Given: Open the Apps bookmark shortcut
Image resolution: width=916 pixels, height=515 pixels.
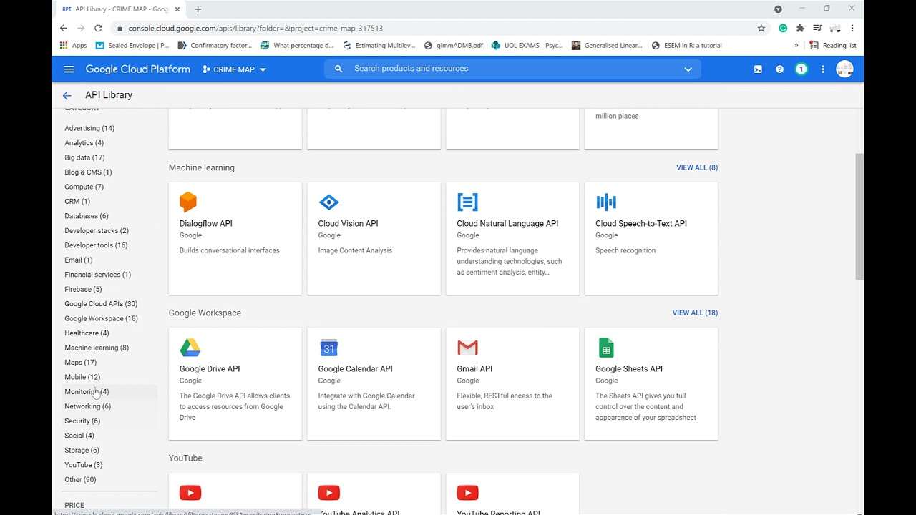Looking at the screenshot, I should (73, 45).
